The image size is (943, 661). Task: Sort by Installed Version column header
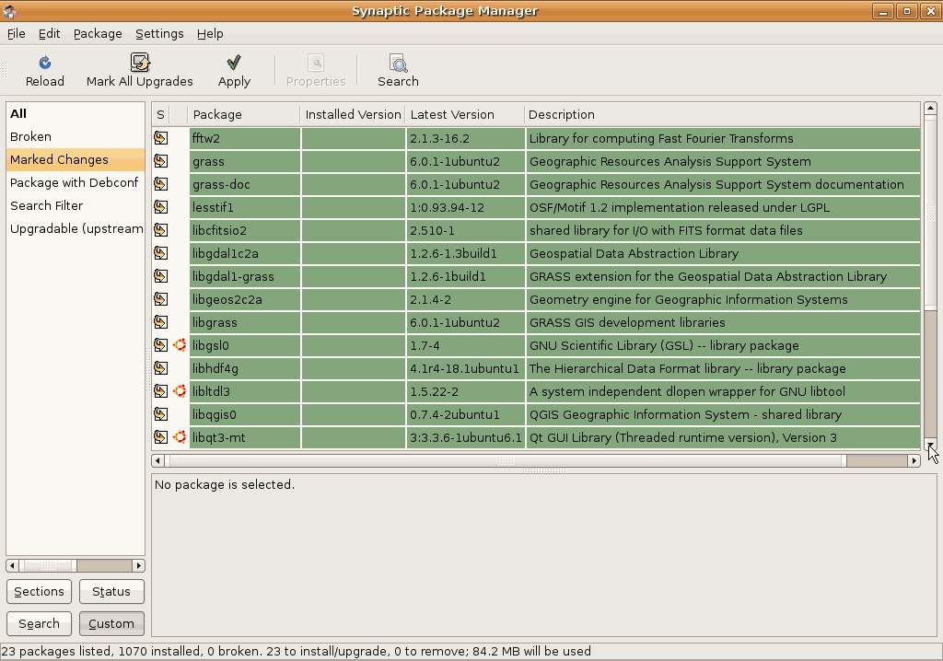[353, 114]
